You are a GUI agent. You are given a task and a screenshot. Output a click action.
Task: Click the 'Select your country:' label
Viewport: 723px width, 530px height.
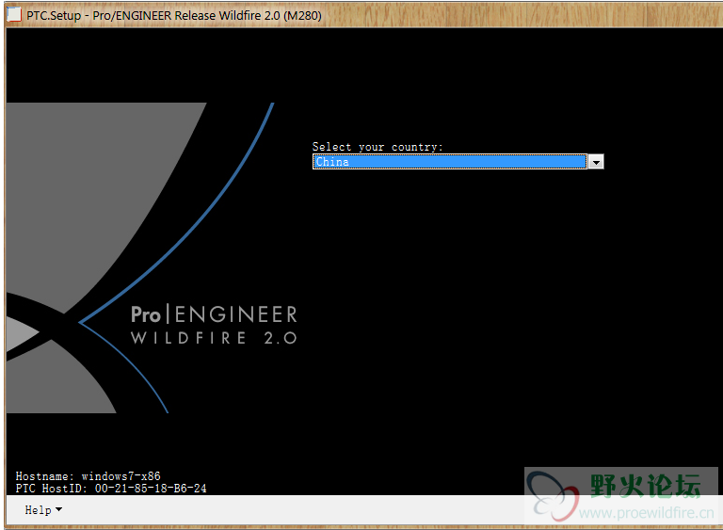(378, 147)
